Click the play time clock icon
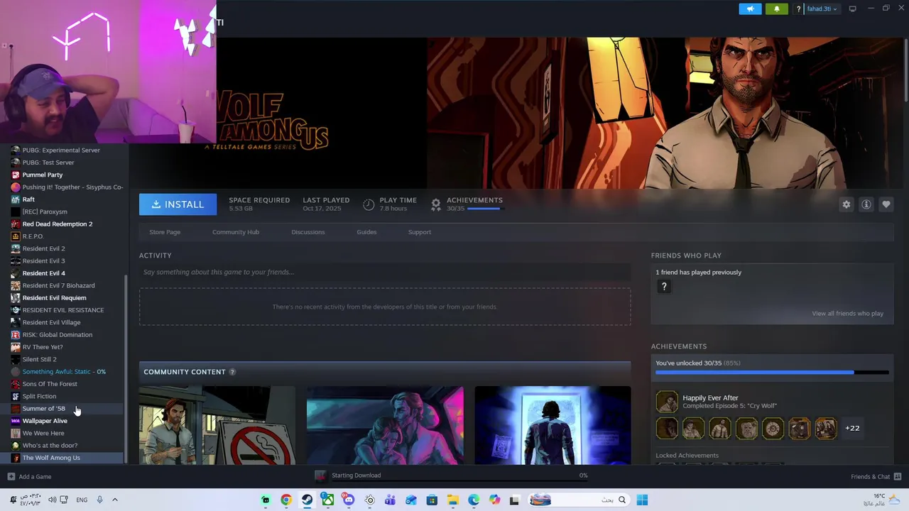909x511 pixels. 369,204
